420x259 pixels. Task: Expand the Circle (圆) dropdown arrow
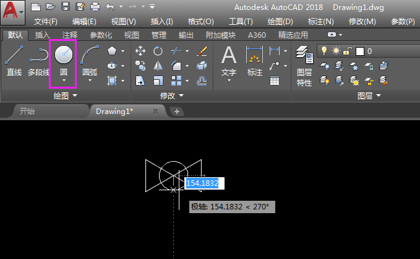pyautogui.click(x=64, y=81)
